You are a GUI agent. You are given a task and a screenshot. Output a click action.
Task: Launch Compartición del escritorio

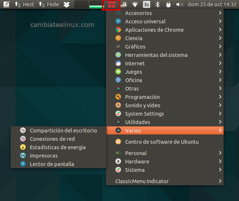click(x=59, y=130)
